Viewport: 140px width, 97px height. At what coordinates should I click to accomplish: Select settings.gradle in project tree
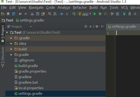click(56, 94)
